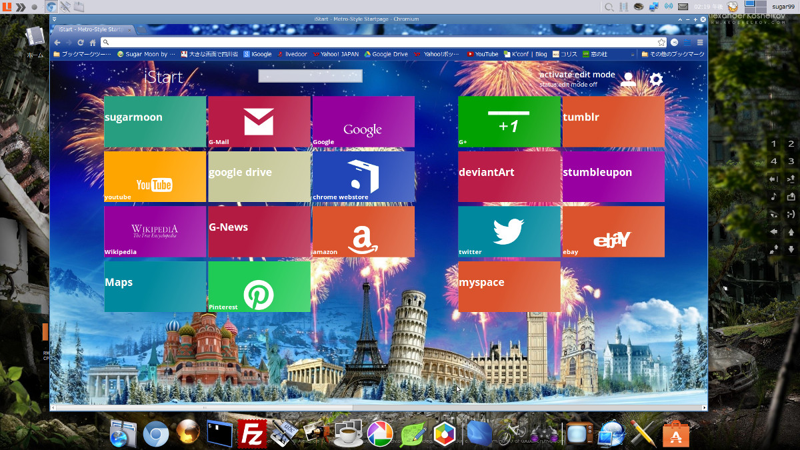Open the mail icon in system tray
This screenshot has width=800, height=450.
click(683, 7)
